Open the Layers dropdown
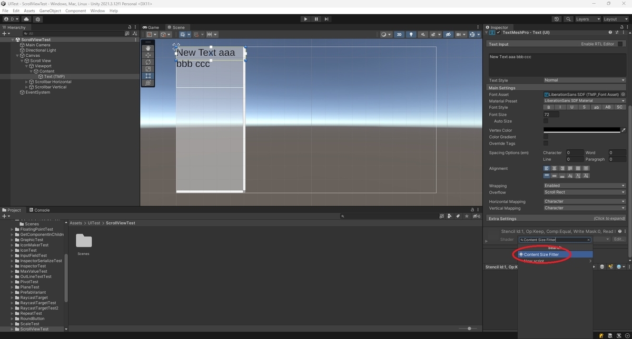This screenshot has width=632, height=339. 587,19
